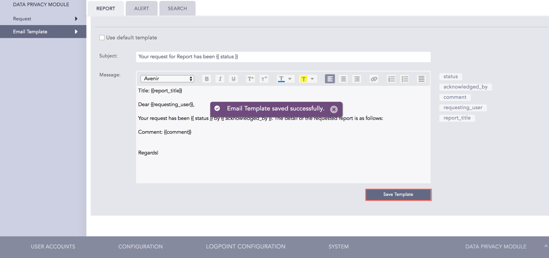Open the Avenir font family dropdown

[167, 79]
